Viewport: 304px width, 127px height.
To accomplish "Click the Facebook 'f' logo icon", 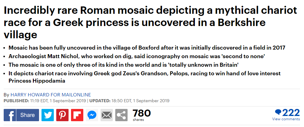I will (x=10, y=115).
